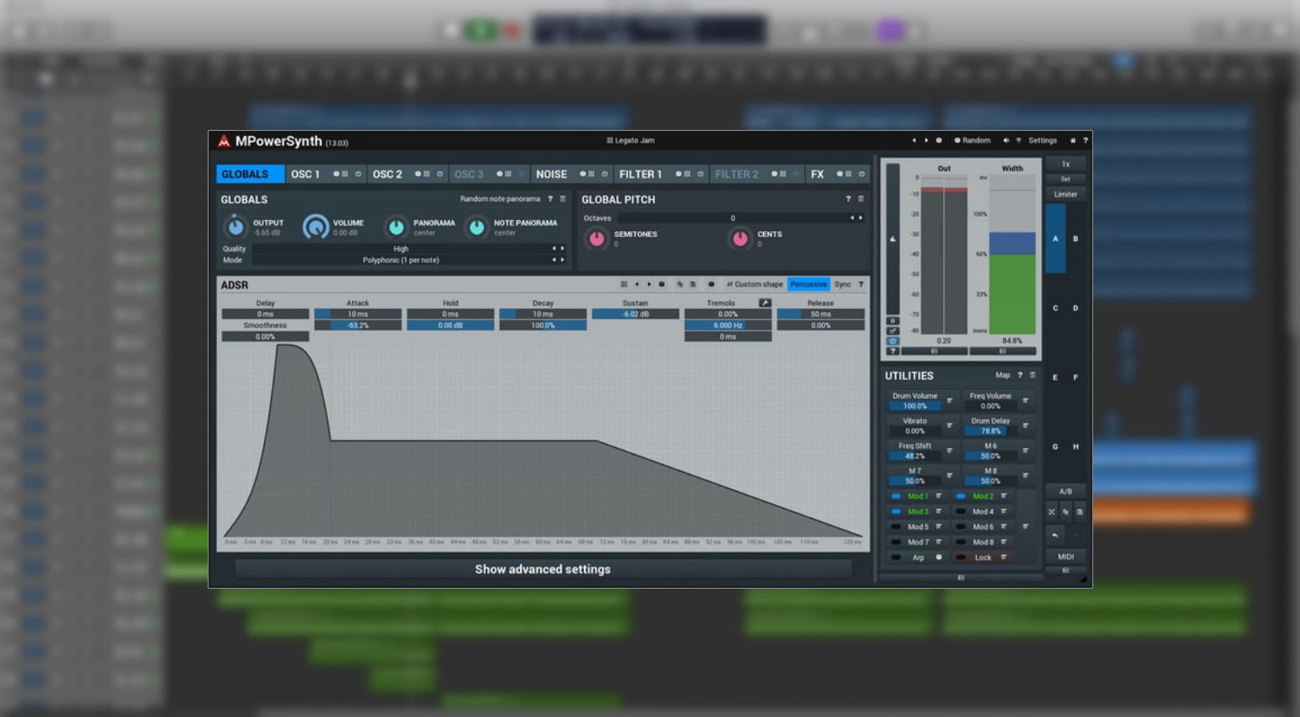Enable the Mod 8 modulator

[x=961, y=542]
